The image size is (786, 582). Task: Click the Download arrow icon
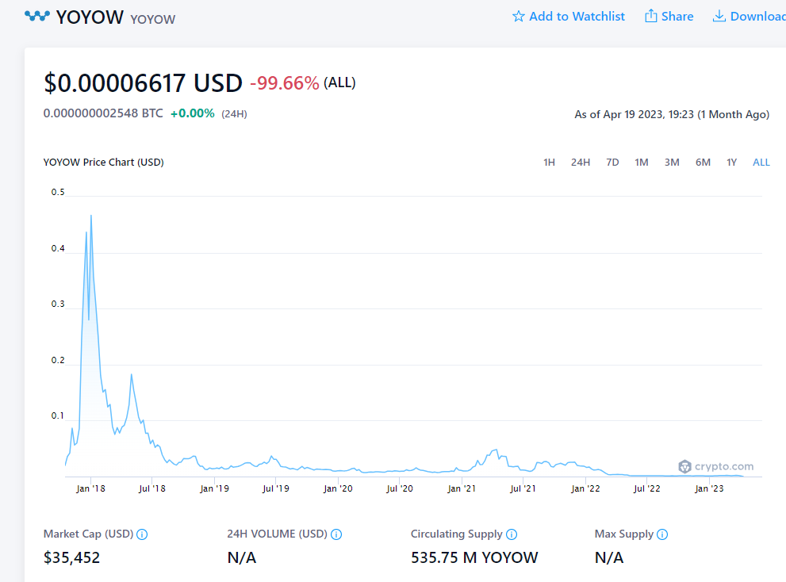(x=719, y=16)
